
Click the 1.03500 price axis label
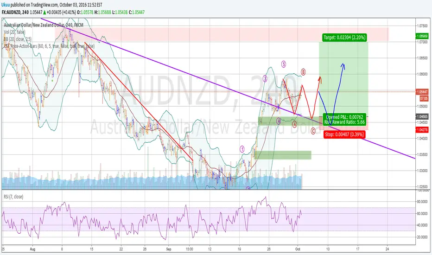tap(422, 155)
